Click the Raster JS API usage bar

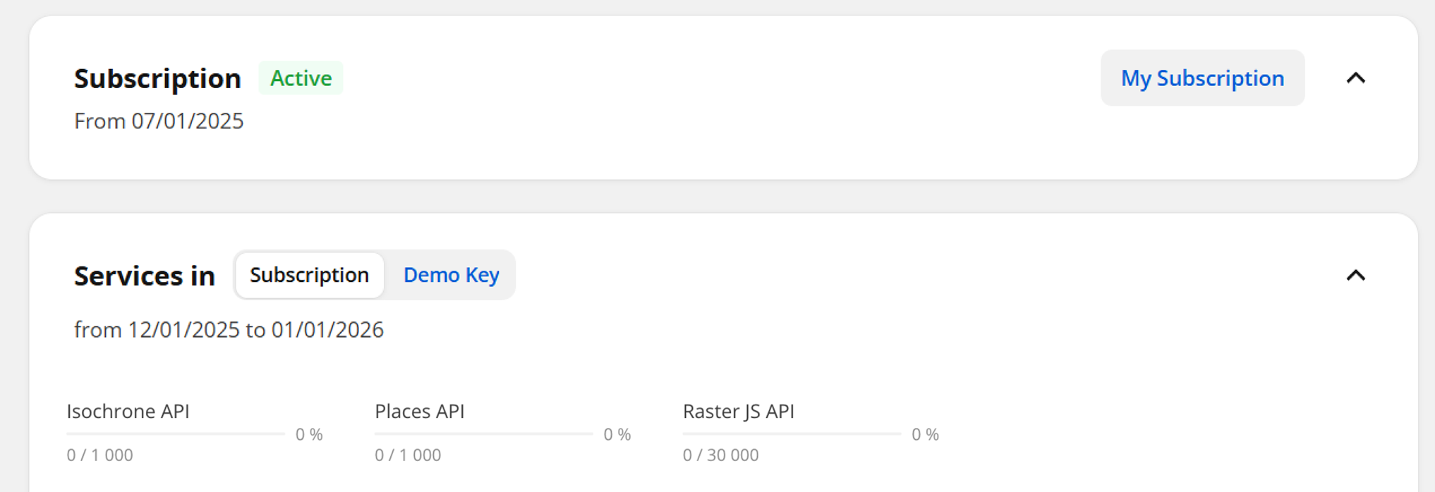pos(792,433)
